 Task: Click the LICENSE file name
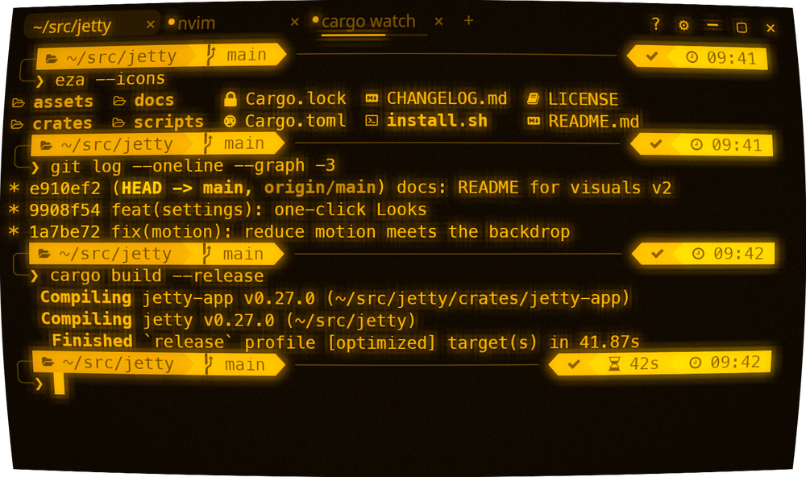[x=583, y=98]
